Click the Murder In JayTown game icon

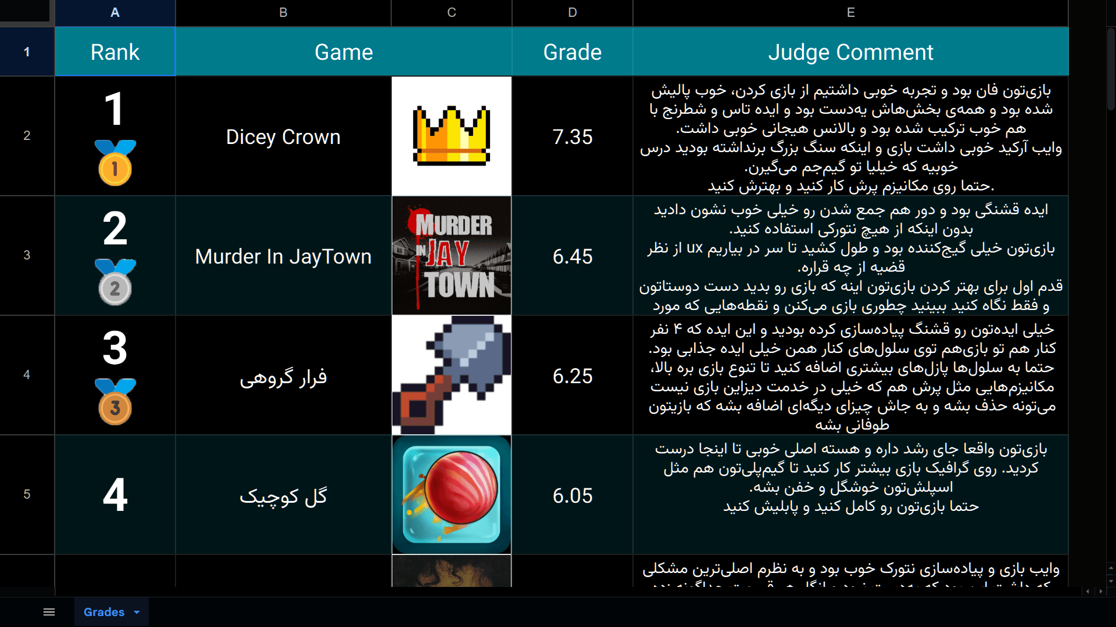[452, 257]
